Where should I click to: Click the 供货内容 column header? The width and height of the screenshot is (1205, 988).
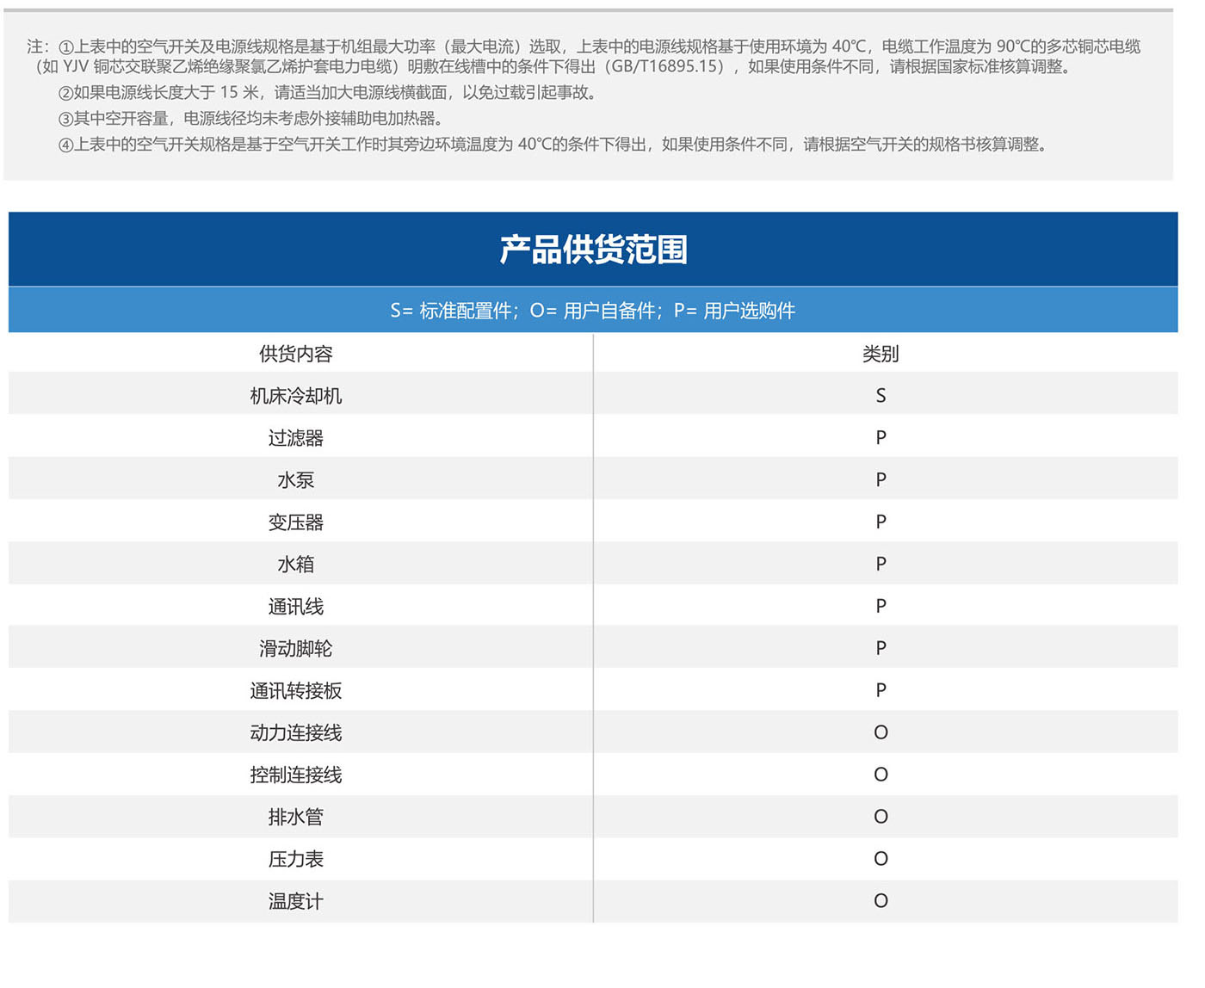pyautogui.click(x=295, y=354)
